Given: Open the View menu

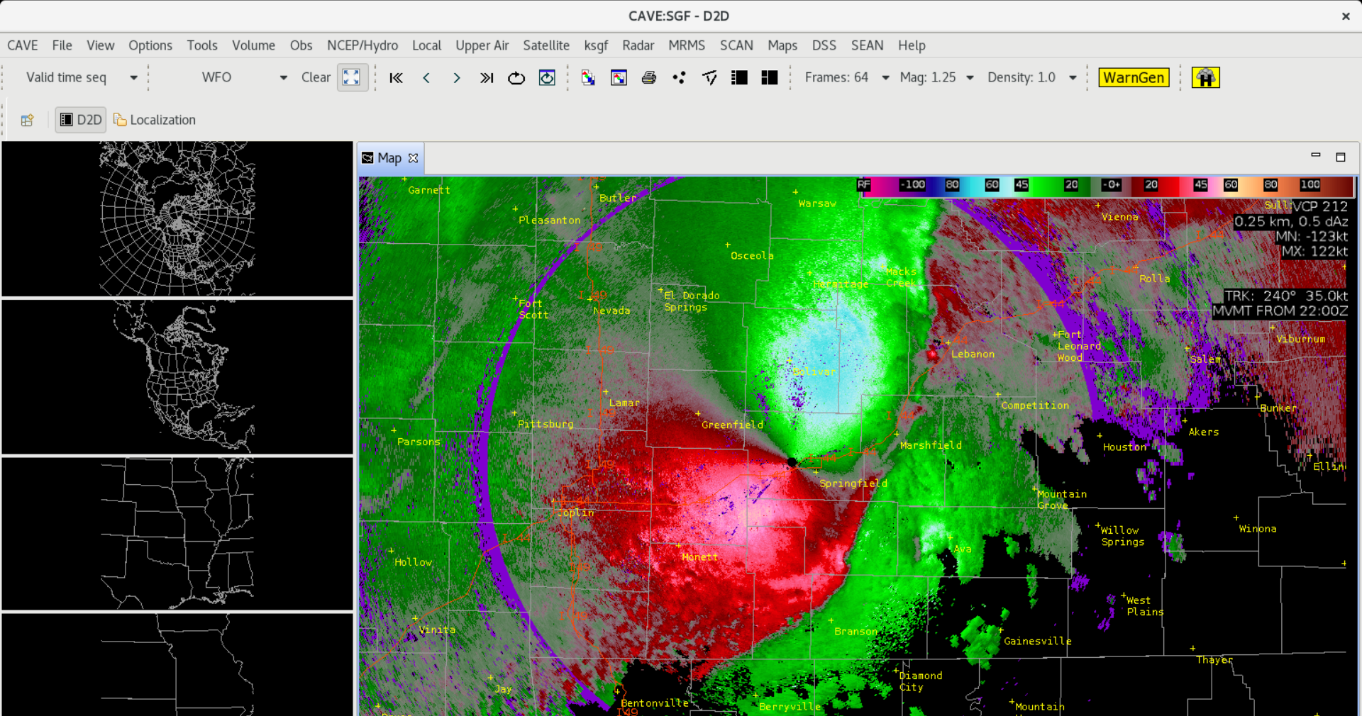Looking at the screenshot, I should pyautogui.click(x=100, y=45).
